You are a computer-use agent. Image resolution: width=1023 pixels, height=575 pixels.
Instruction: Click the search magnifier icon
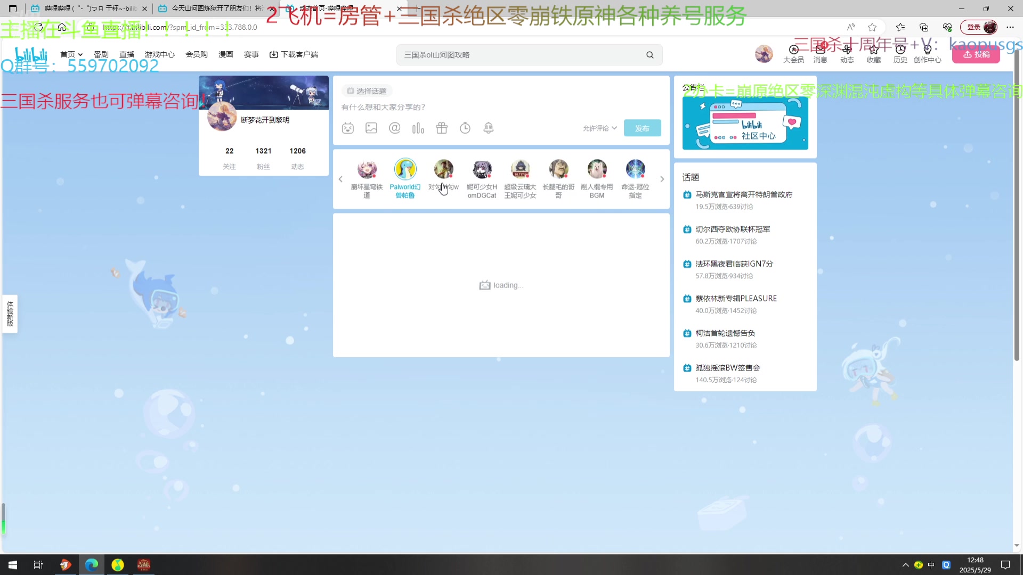pyautogui.click(x=650, y=55)
